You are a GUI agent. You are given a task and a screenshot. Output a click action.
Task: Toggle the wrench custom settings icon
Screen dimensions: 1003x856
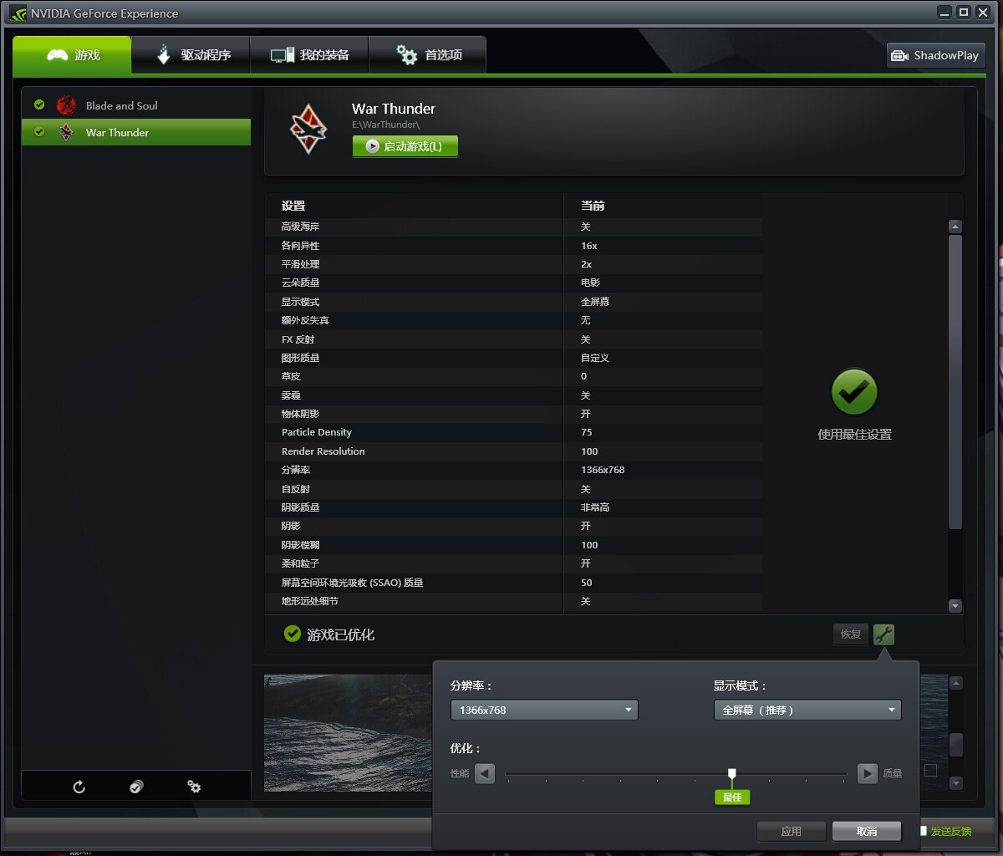[883, 634]
